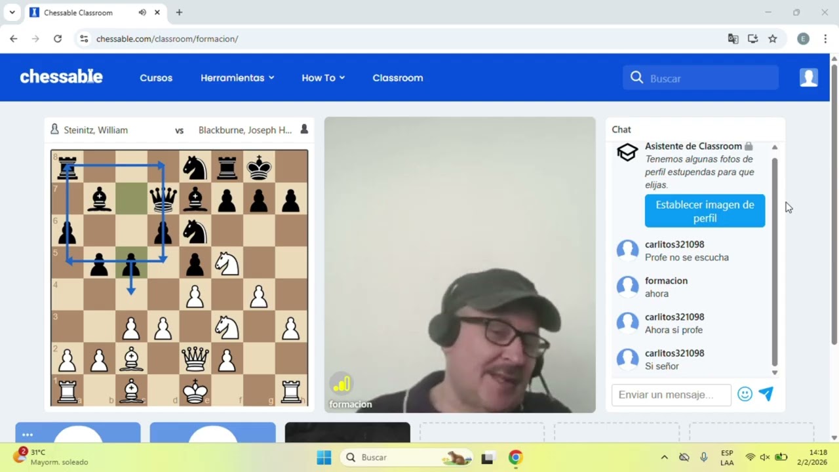Open the Chrome profile E menu
Image resolution: width=839 pixels, height=472 pixels.
pos(803,39)
